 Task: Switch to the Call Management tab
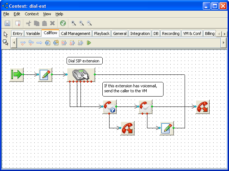(x=75, y=33)
